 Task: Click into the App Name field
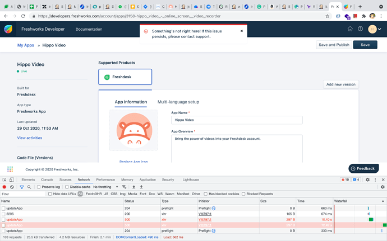click(237, 120)
